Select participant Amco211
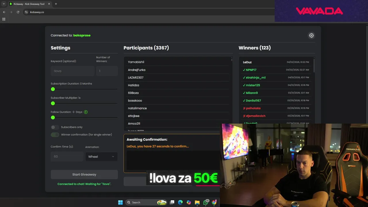The width and height of the screenshot is (368, 207). [x=178, y=124]
